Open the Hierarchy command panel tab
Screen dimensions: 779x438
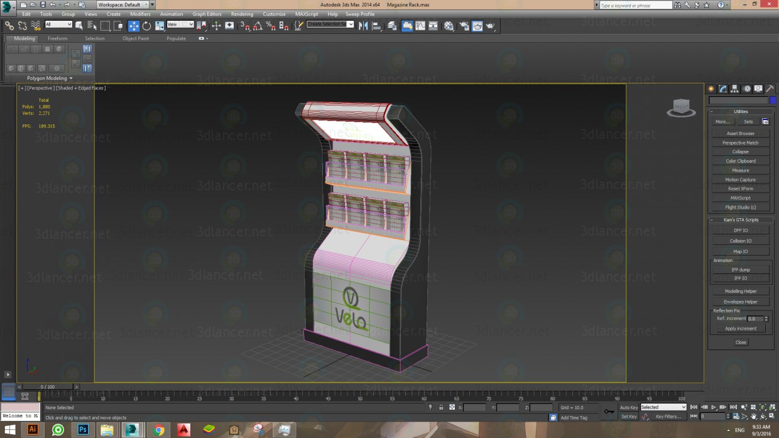coord(735,89)
